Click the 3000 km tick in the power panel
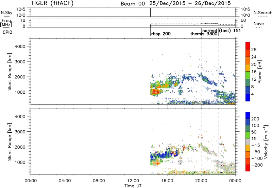 [x=20, y=62]
